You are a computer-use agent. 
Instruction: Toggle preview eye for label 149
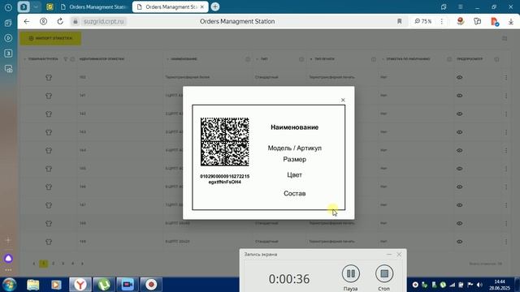coord(459,242)
